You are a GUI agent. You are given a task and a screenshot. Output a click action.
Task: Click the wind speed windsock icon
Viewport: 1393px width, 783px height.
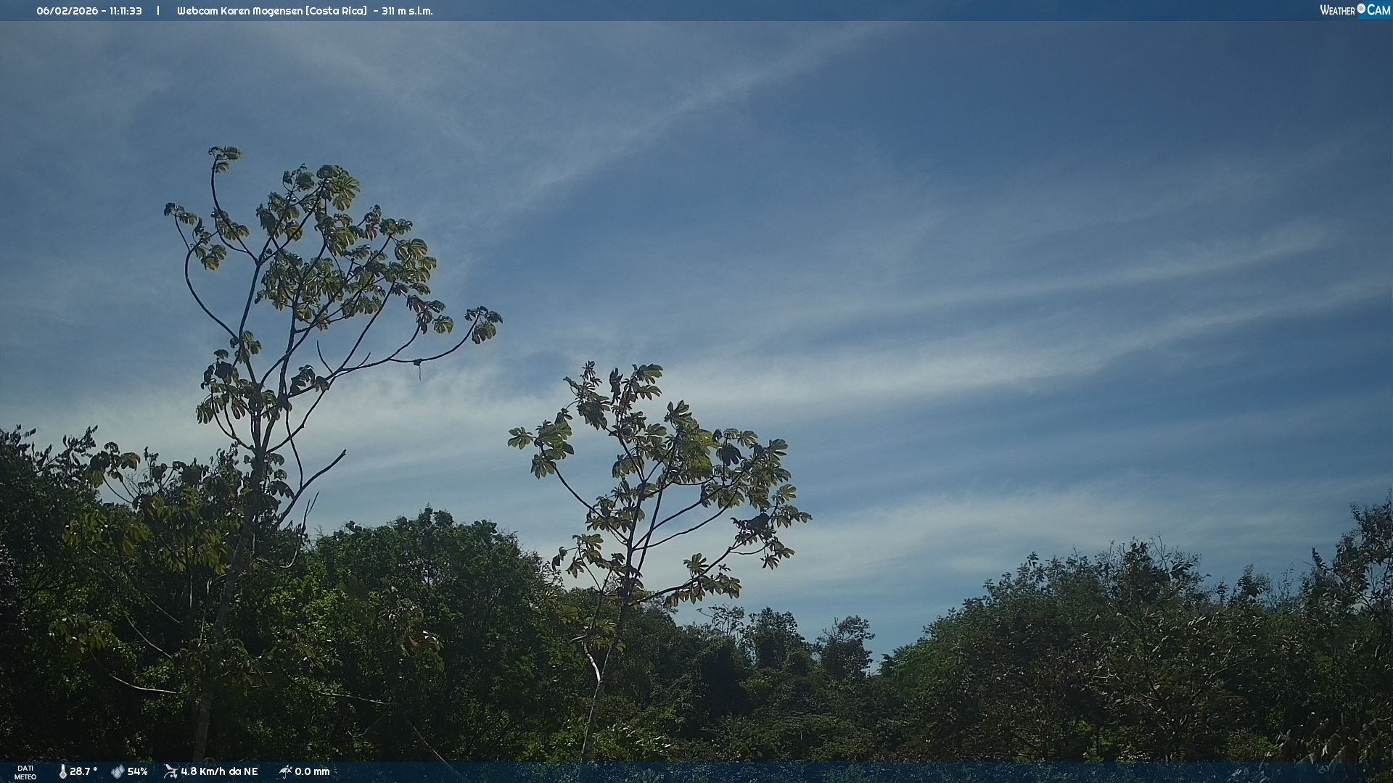coord(170,771)
